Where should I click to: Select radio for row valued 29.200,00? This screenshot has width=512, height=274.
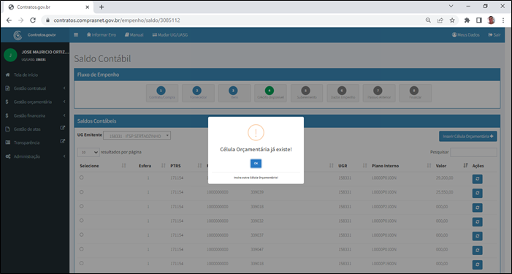pyautogui.click(x=81, y=178)
